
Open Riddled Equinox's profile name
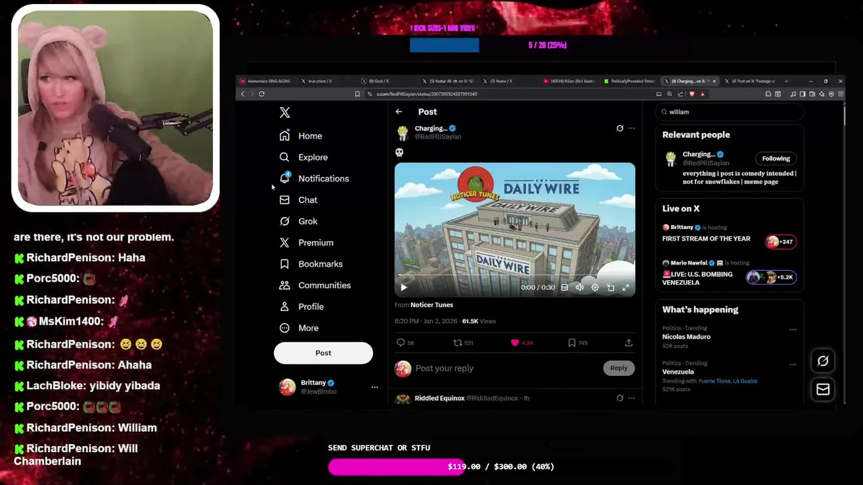440,398
